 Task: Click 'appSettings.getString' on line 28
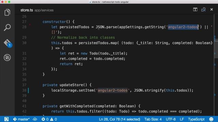pos(141,27)
